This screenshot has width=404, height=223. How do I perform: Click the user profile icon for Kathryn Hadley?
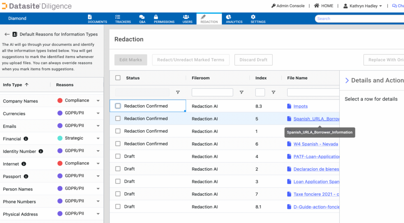[346, 6]
